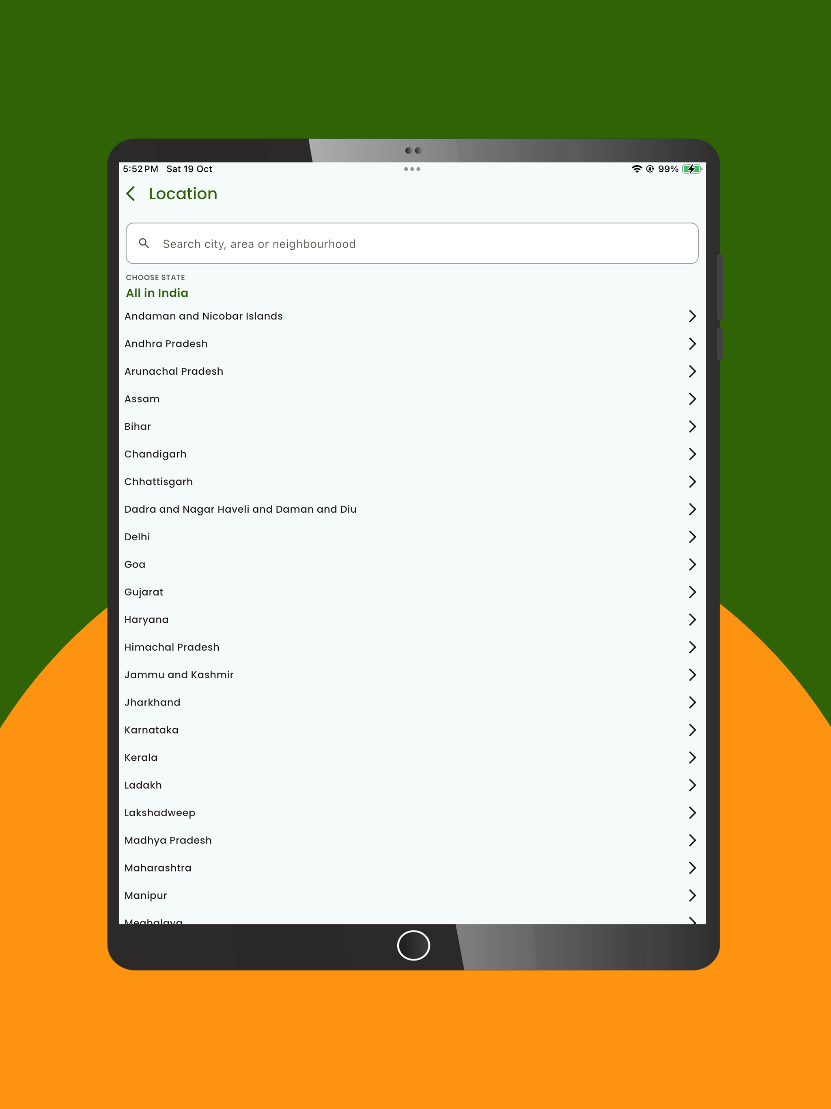Choose Arunachal Pradesh state
The image size is (831, 1109).
(x=174, y=371)
